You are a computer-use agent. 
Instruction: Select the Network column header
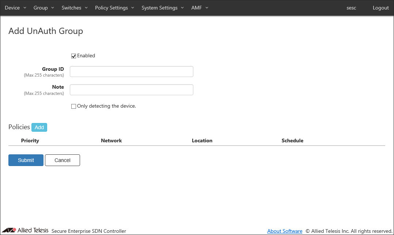point(111,140)
